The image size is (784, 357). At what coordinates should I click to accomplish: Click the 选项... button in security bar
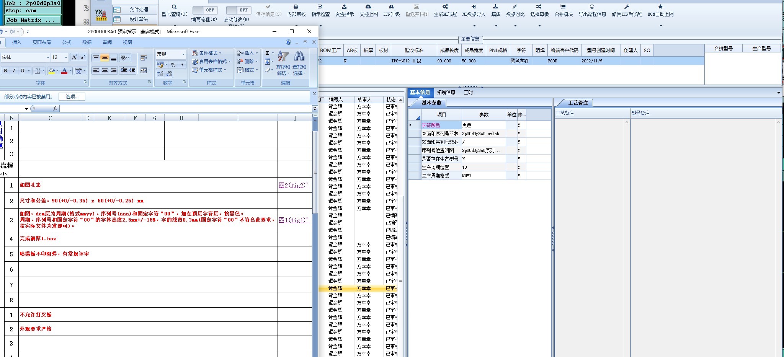coord(72,97)
